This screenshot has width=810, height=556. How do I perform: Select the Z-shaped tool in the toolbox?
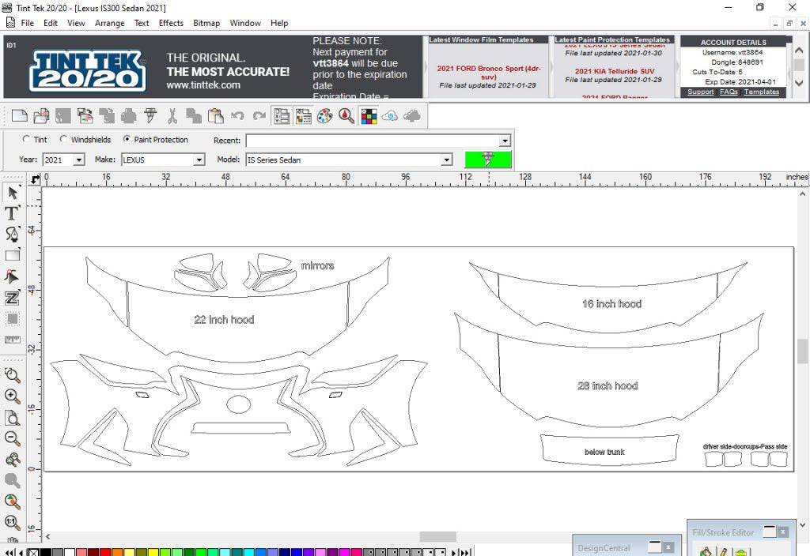coord(13,298)
